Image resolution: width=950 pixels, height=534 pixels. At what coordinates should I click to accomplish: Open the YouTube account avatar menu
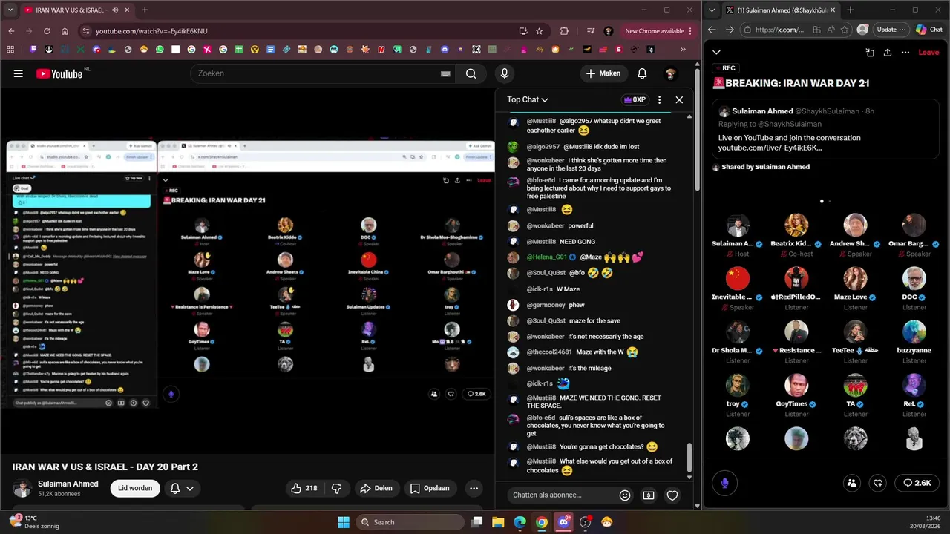[x=670, y=73]
